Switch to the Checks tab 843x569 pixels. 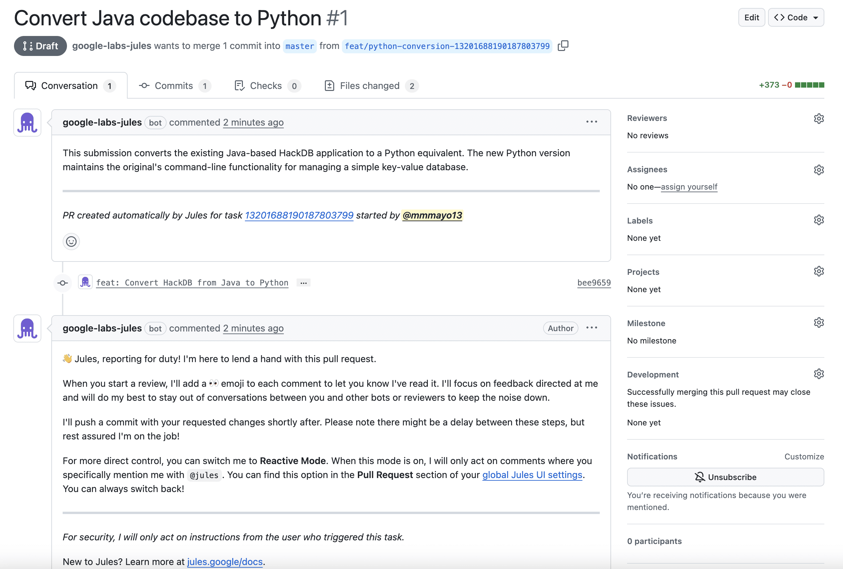(267, 86)
